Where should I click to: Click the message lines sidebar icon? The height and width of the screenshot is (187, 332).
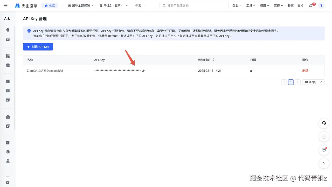point(8,100)
